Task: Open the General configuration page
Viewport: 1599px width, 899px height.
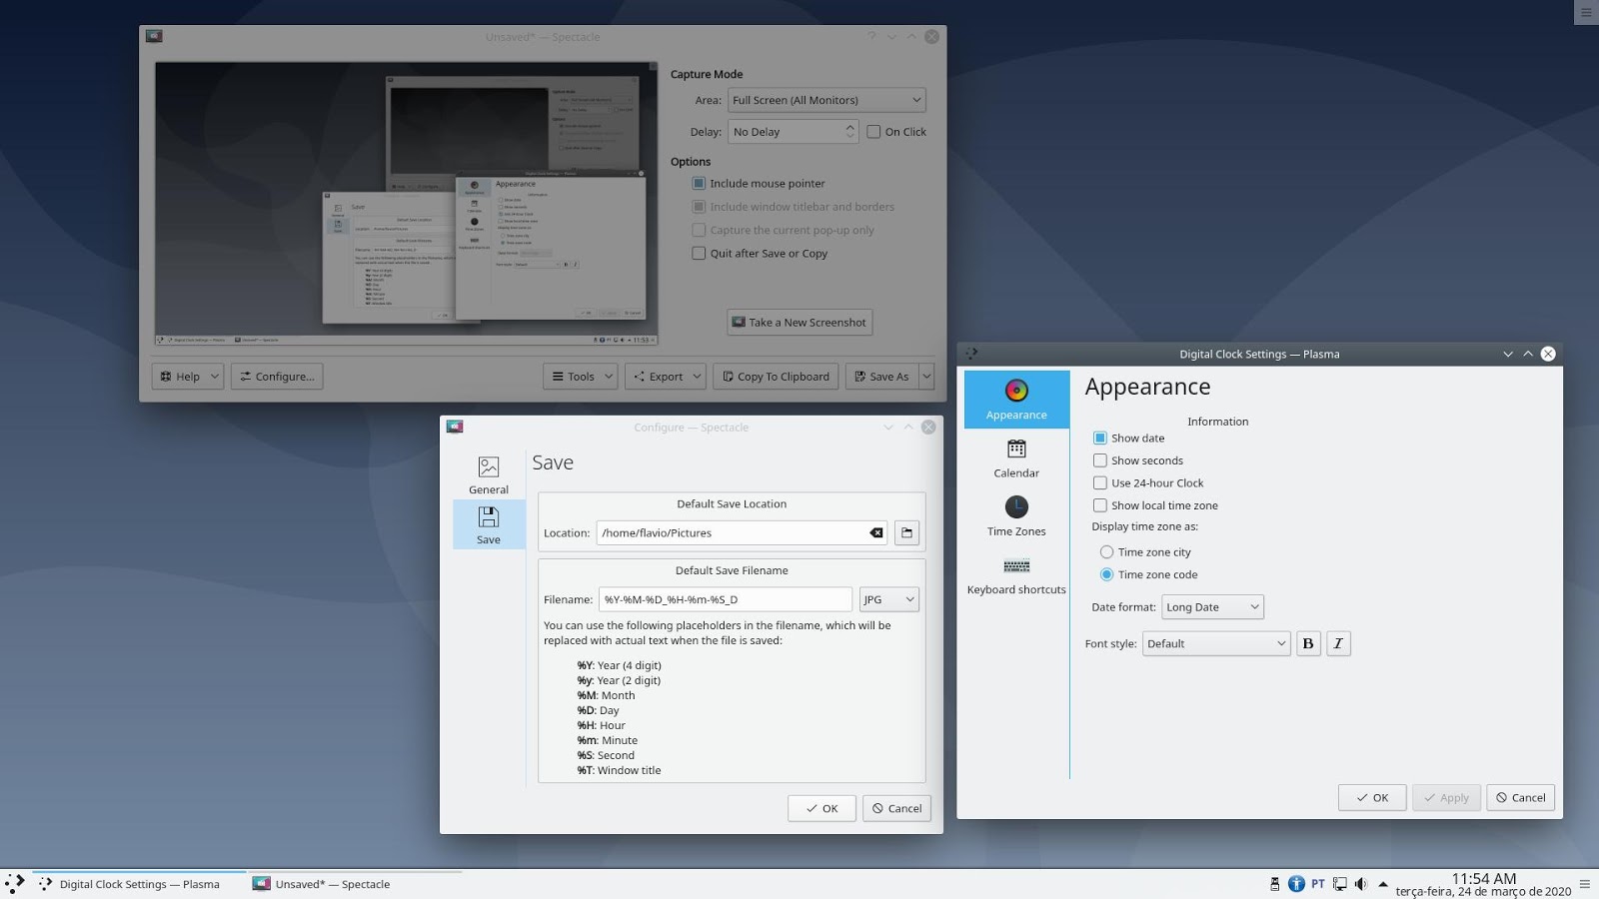Action: coord(488,473)
